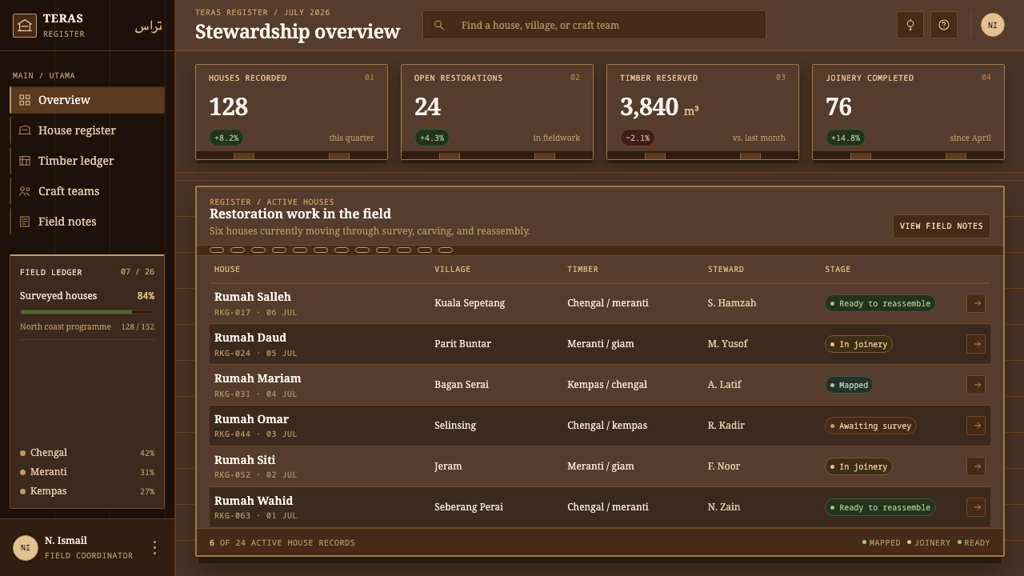Open the Open Restorations card

pyautogui.click(x=497, y=112)
